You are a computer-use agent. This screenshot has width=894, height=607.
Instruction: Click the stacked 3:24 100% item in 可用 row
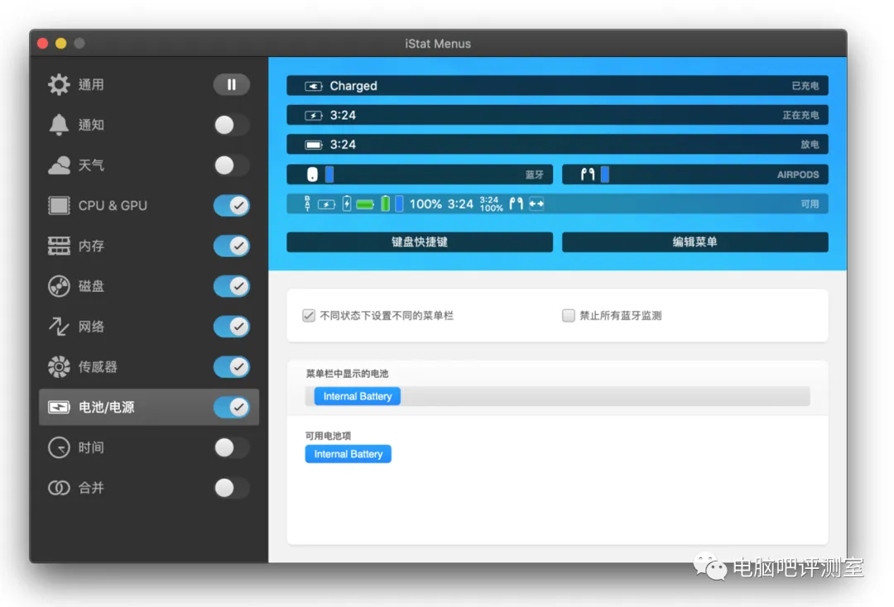click(491, 204)
